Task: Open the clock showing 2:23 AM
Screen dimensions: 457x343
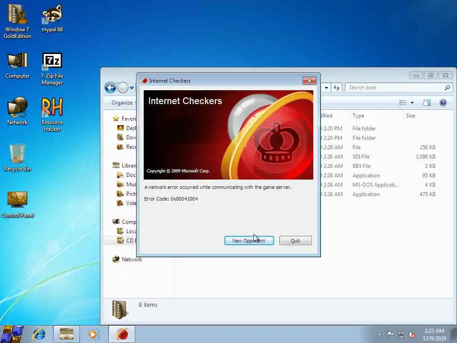Action: [x=434, y=334]
